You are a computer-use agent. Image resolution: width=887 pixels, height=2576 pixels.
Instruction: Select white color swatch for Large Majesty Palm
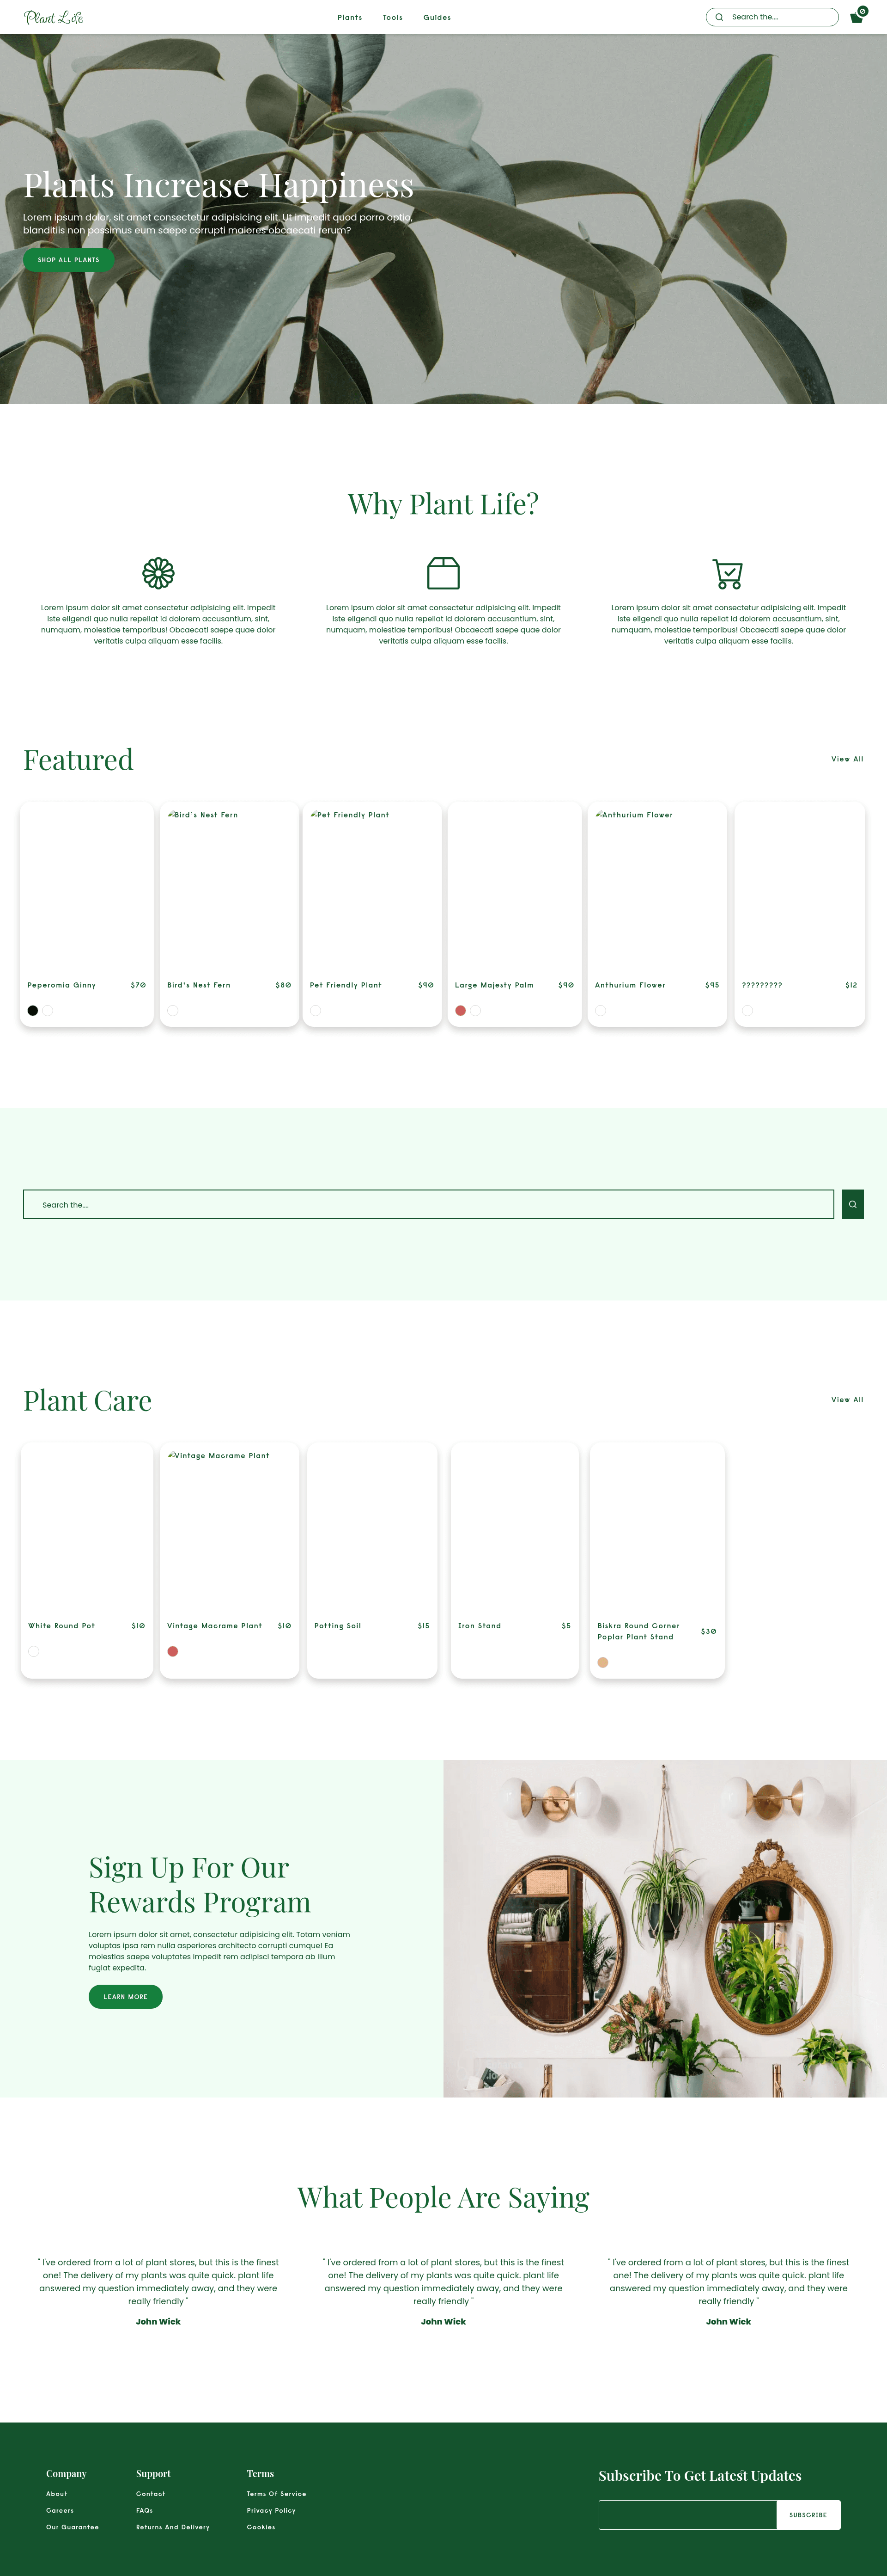(475, 1011)
